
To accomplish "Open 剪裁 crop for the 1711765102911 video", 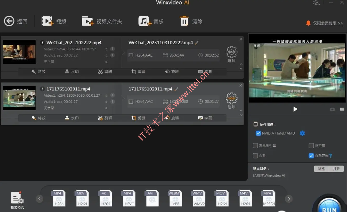I will (138, 118).
